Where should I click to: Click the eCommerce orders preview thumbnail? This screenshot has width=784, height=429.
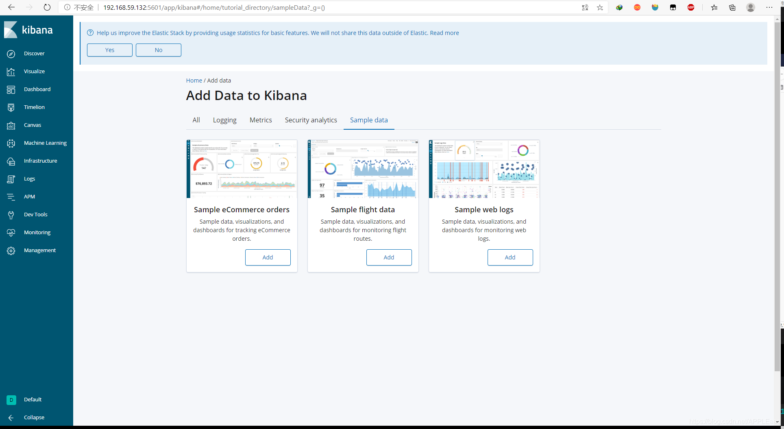click(242, 169)
